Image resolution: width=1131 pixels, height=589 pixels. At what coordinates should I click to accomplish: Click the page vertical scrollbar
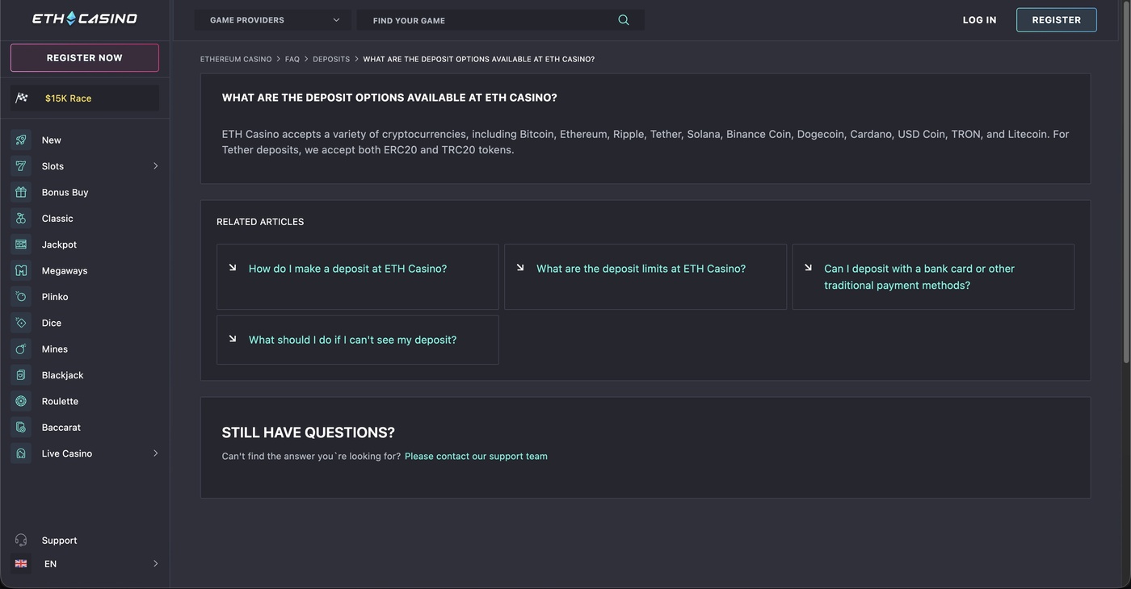pyautogui.click(x=1127, y=182)
